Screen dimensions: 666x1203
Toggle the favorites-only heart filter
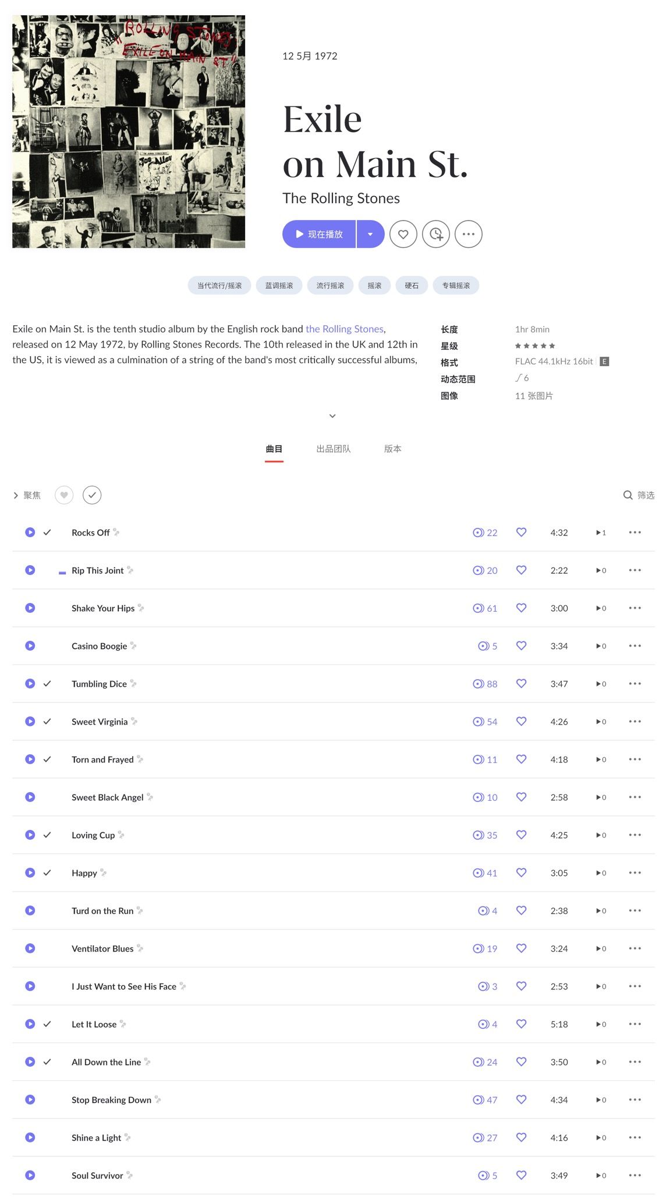64,495
